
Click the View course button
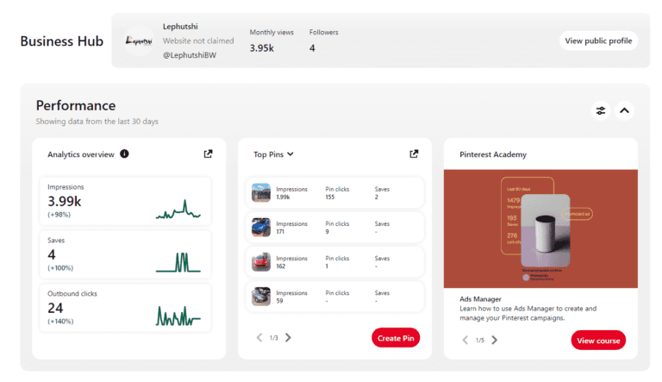[x=598, y=340]
